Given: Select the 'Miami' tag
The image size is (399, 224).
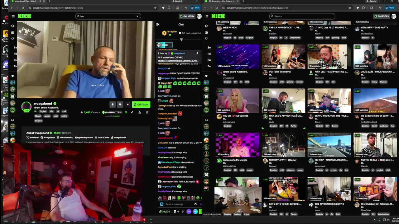Looking at the screenshot, I should pos(38,116).
